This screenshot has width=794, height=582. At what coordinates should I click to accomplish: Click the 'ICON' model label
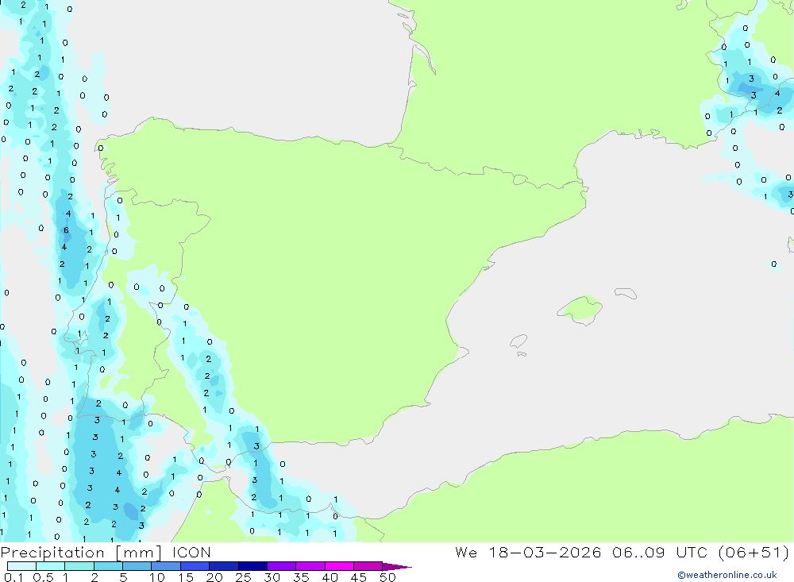tap(191, 553)
